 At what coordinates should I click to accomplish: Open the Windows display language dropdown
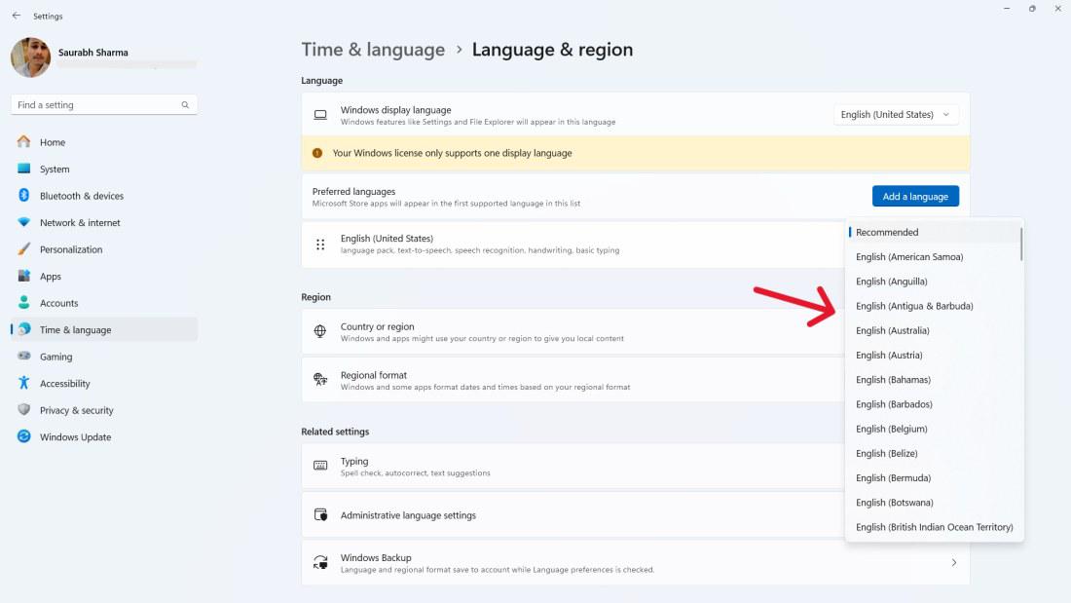896,115
